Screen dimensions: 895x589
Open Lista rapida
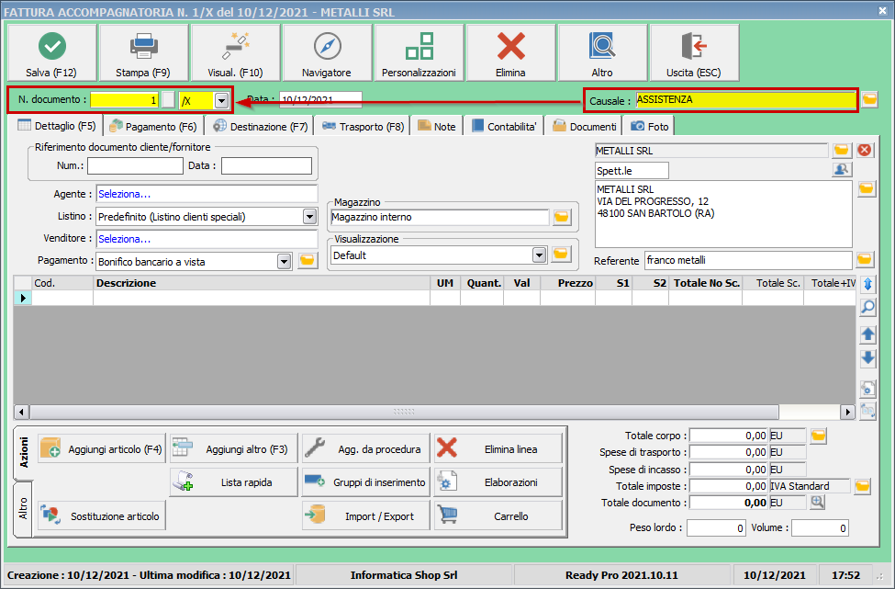coord(234,482)
